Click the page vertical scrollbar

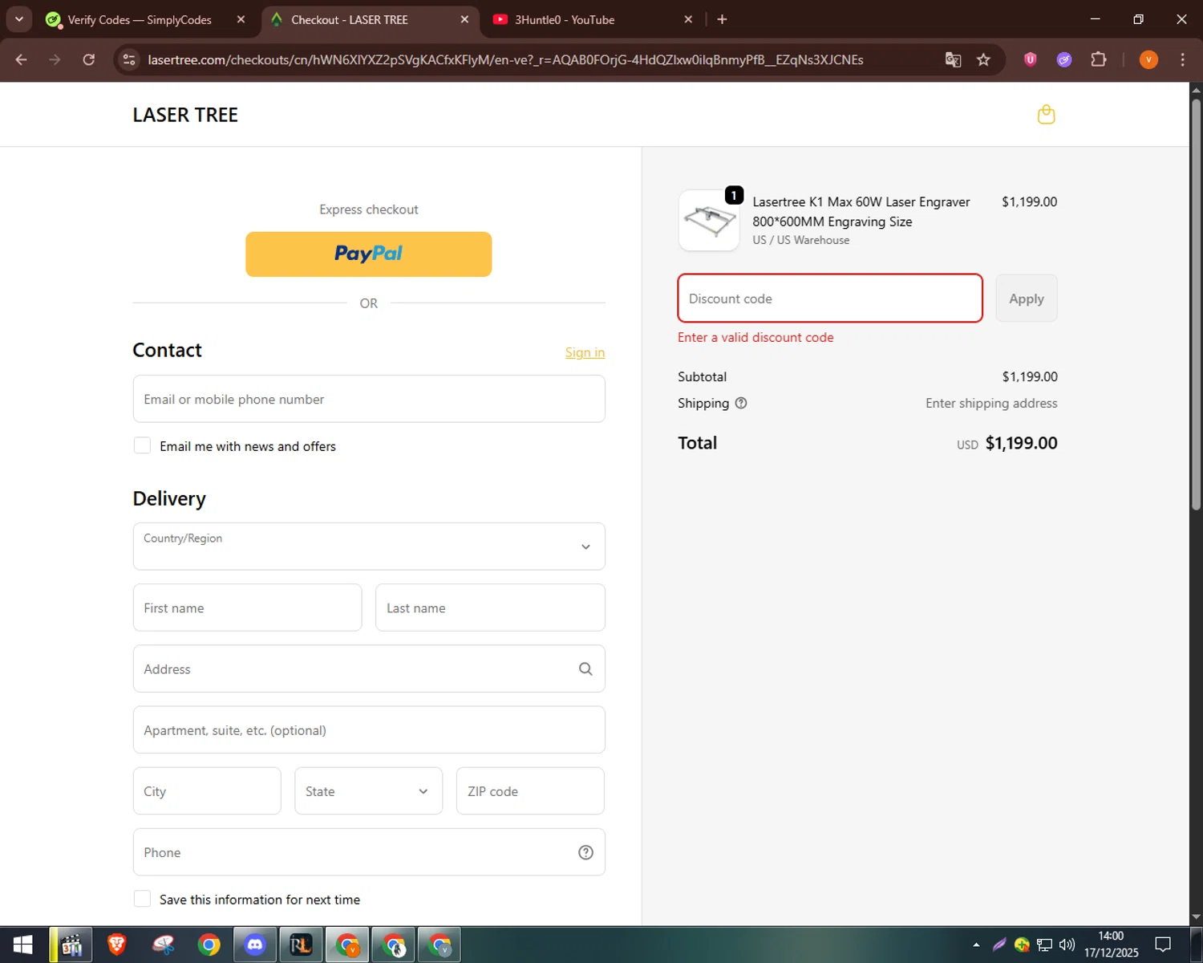click(1196, 305)
